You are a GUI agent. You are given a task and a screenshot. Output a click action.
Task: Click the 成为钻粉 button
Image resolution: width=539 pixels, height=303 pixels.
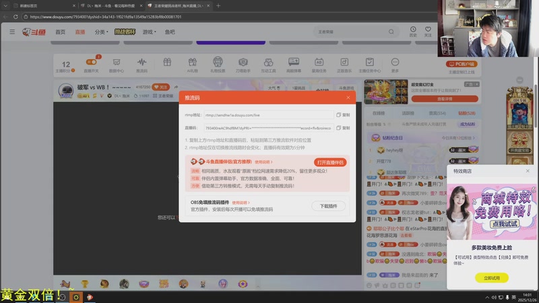[467, 124]
